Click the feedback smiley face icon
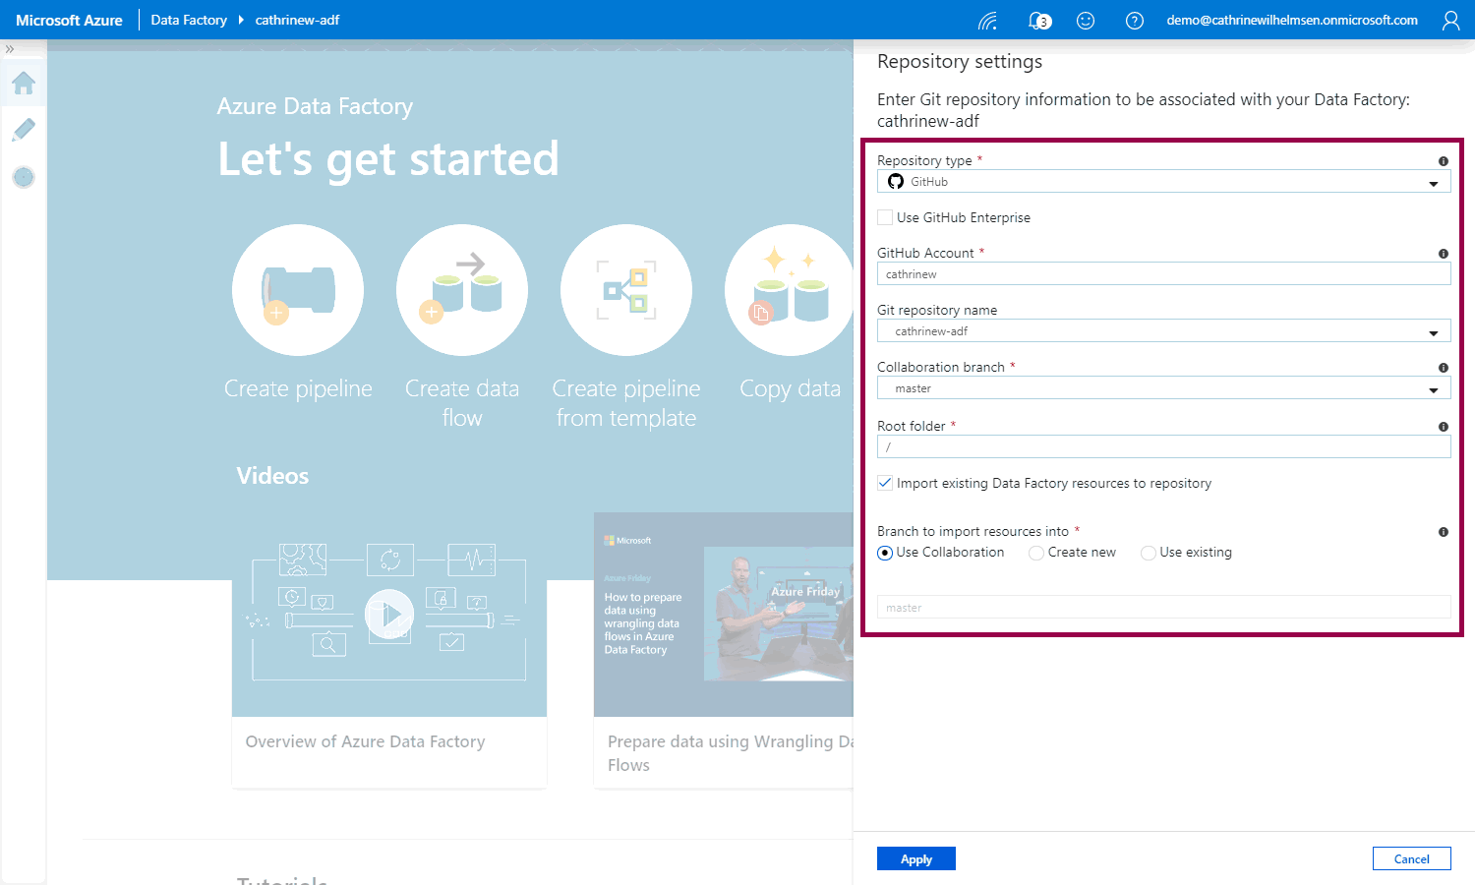The image size is (1475, 885). (1086, 21)
